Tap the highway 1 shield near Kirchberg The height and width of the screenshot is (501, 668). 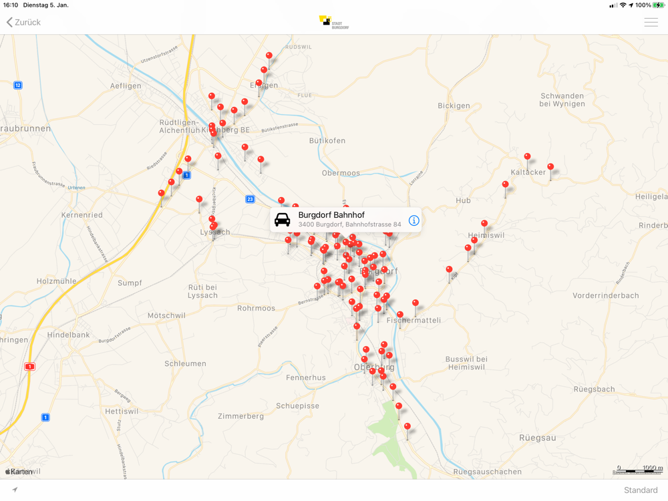pos(186,175)
